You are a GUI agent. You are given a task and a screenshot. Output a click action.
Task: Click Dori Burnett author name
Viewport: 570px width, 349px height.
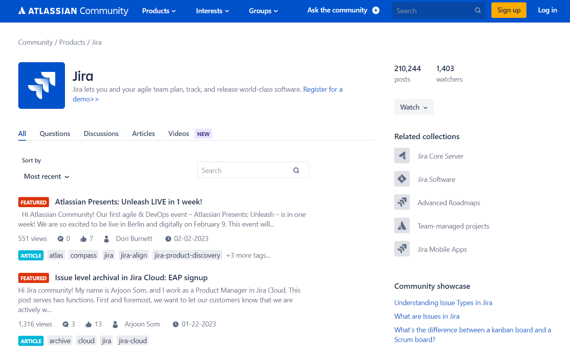click(x=134, y=239)
